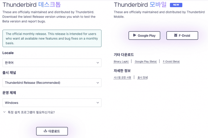Open the Locale dropdown showing 한국어
Screen dimensions: 208x138
(52, 63)
